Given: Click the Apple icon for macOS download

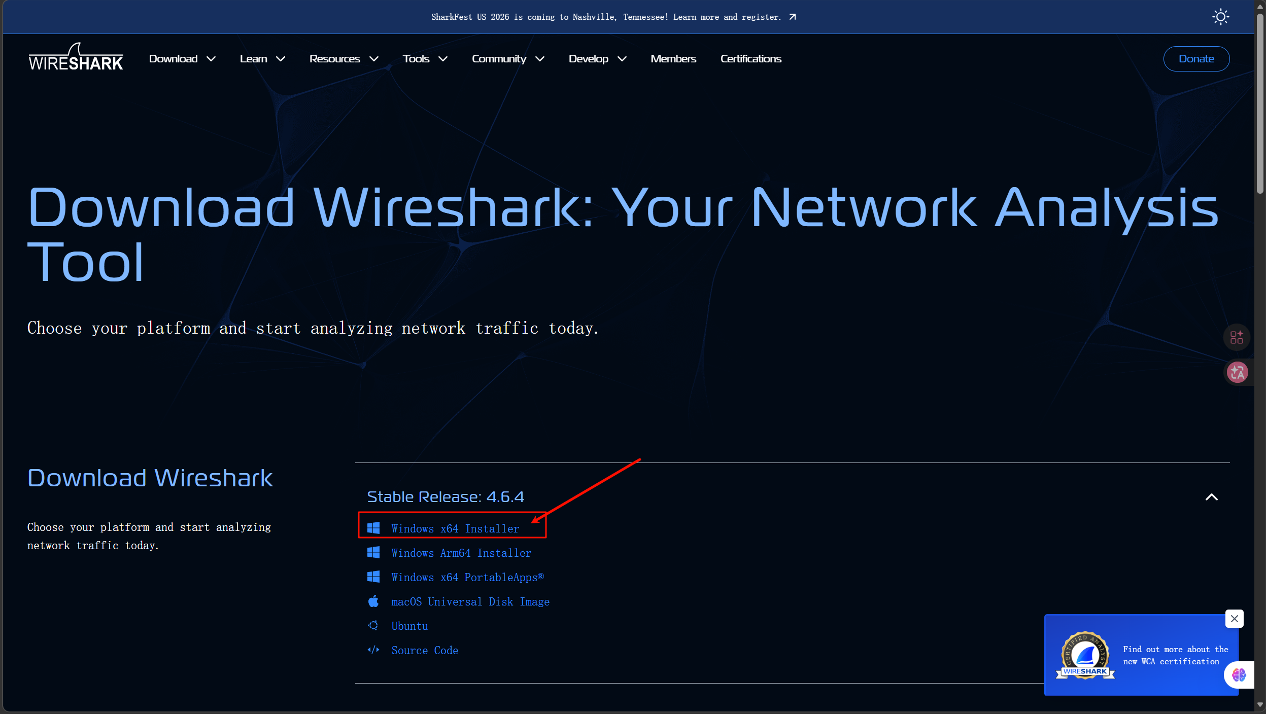Looking at the screenshot, I should (x=373, y=601).
